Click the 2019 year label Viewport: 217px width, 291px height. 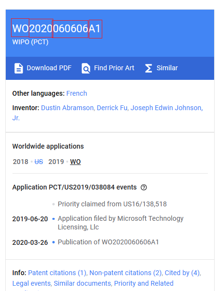tap(56, 162)
